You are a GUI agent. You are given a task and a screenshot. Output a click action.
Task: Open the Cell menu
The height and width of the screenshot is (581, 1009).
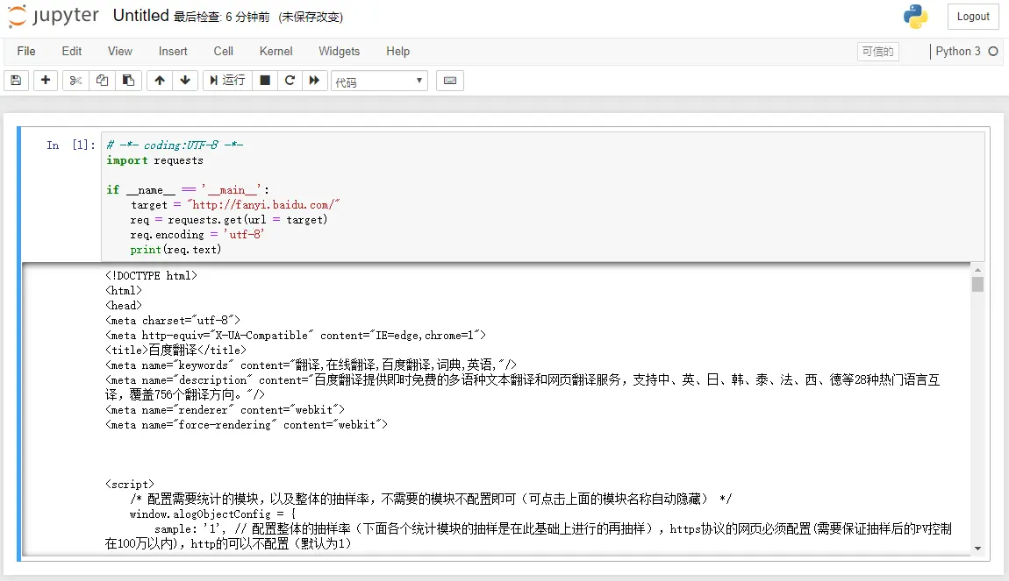[x=223, y=51]
